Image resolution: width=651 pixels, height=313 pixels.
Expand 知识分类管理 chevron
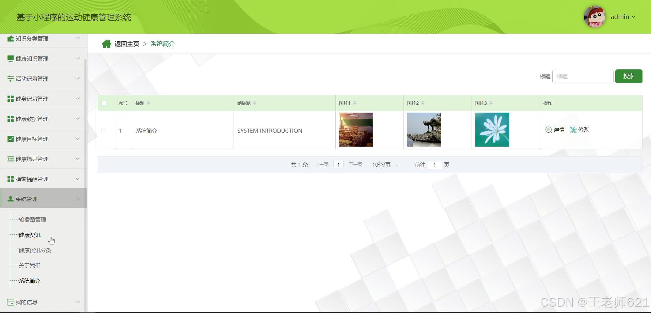78,38
